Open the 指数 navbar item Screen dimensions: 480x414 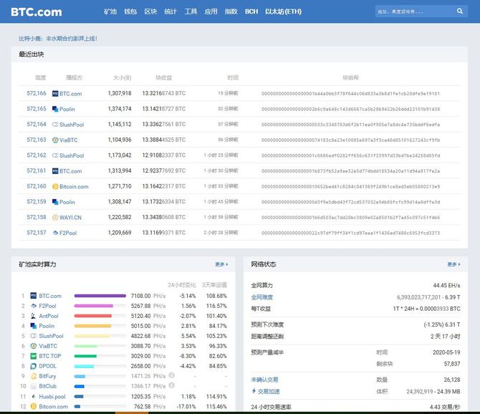point(231,11)
